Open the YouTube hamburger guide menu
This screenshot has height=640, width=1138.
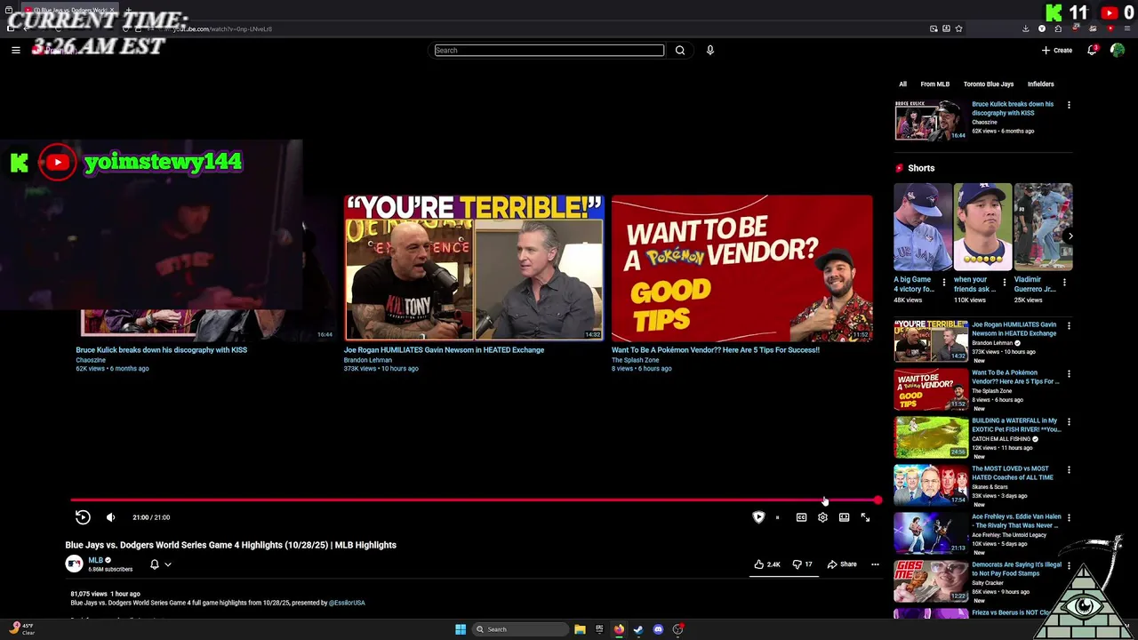click(x=16, y=50)
